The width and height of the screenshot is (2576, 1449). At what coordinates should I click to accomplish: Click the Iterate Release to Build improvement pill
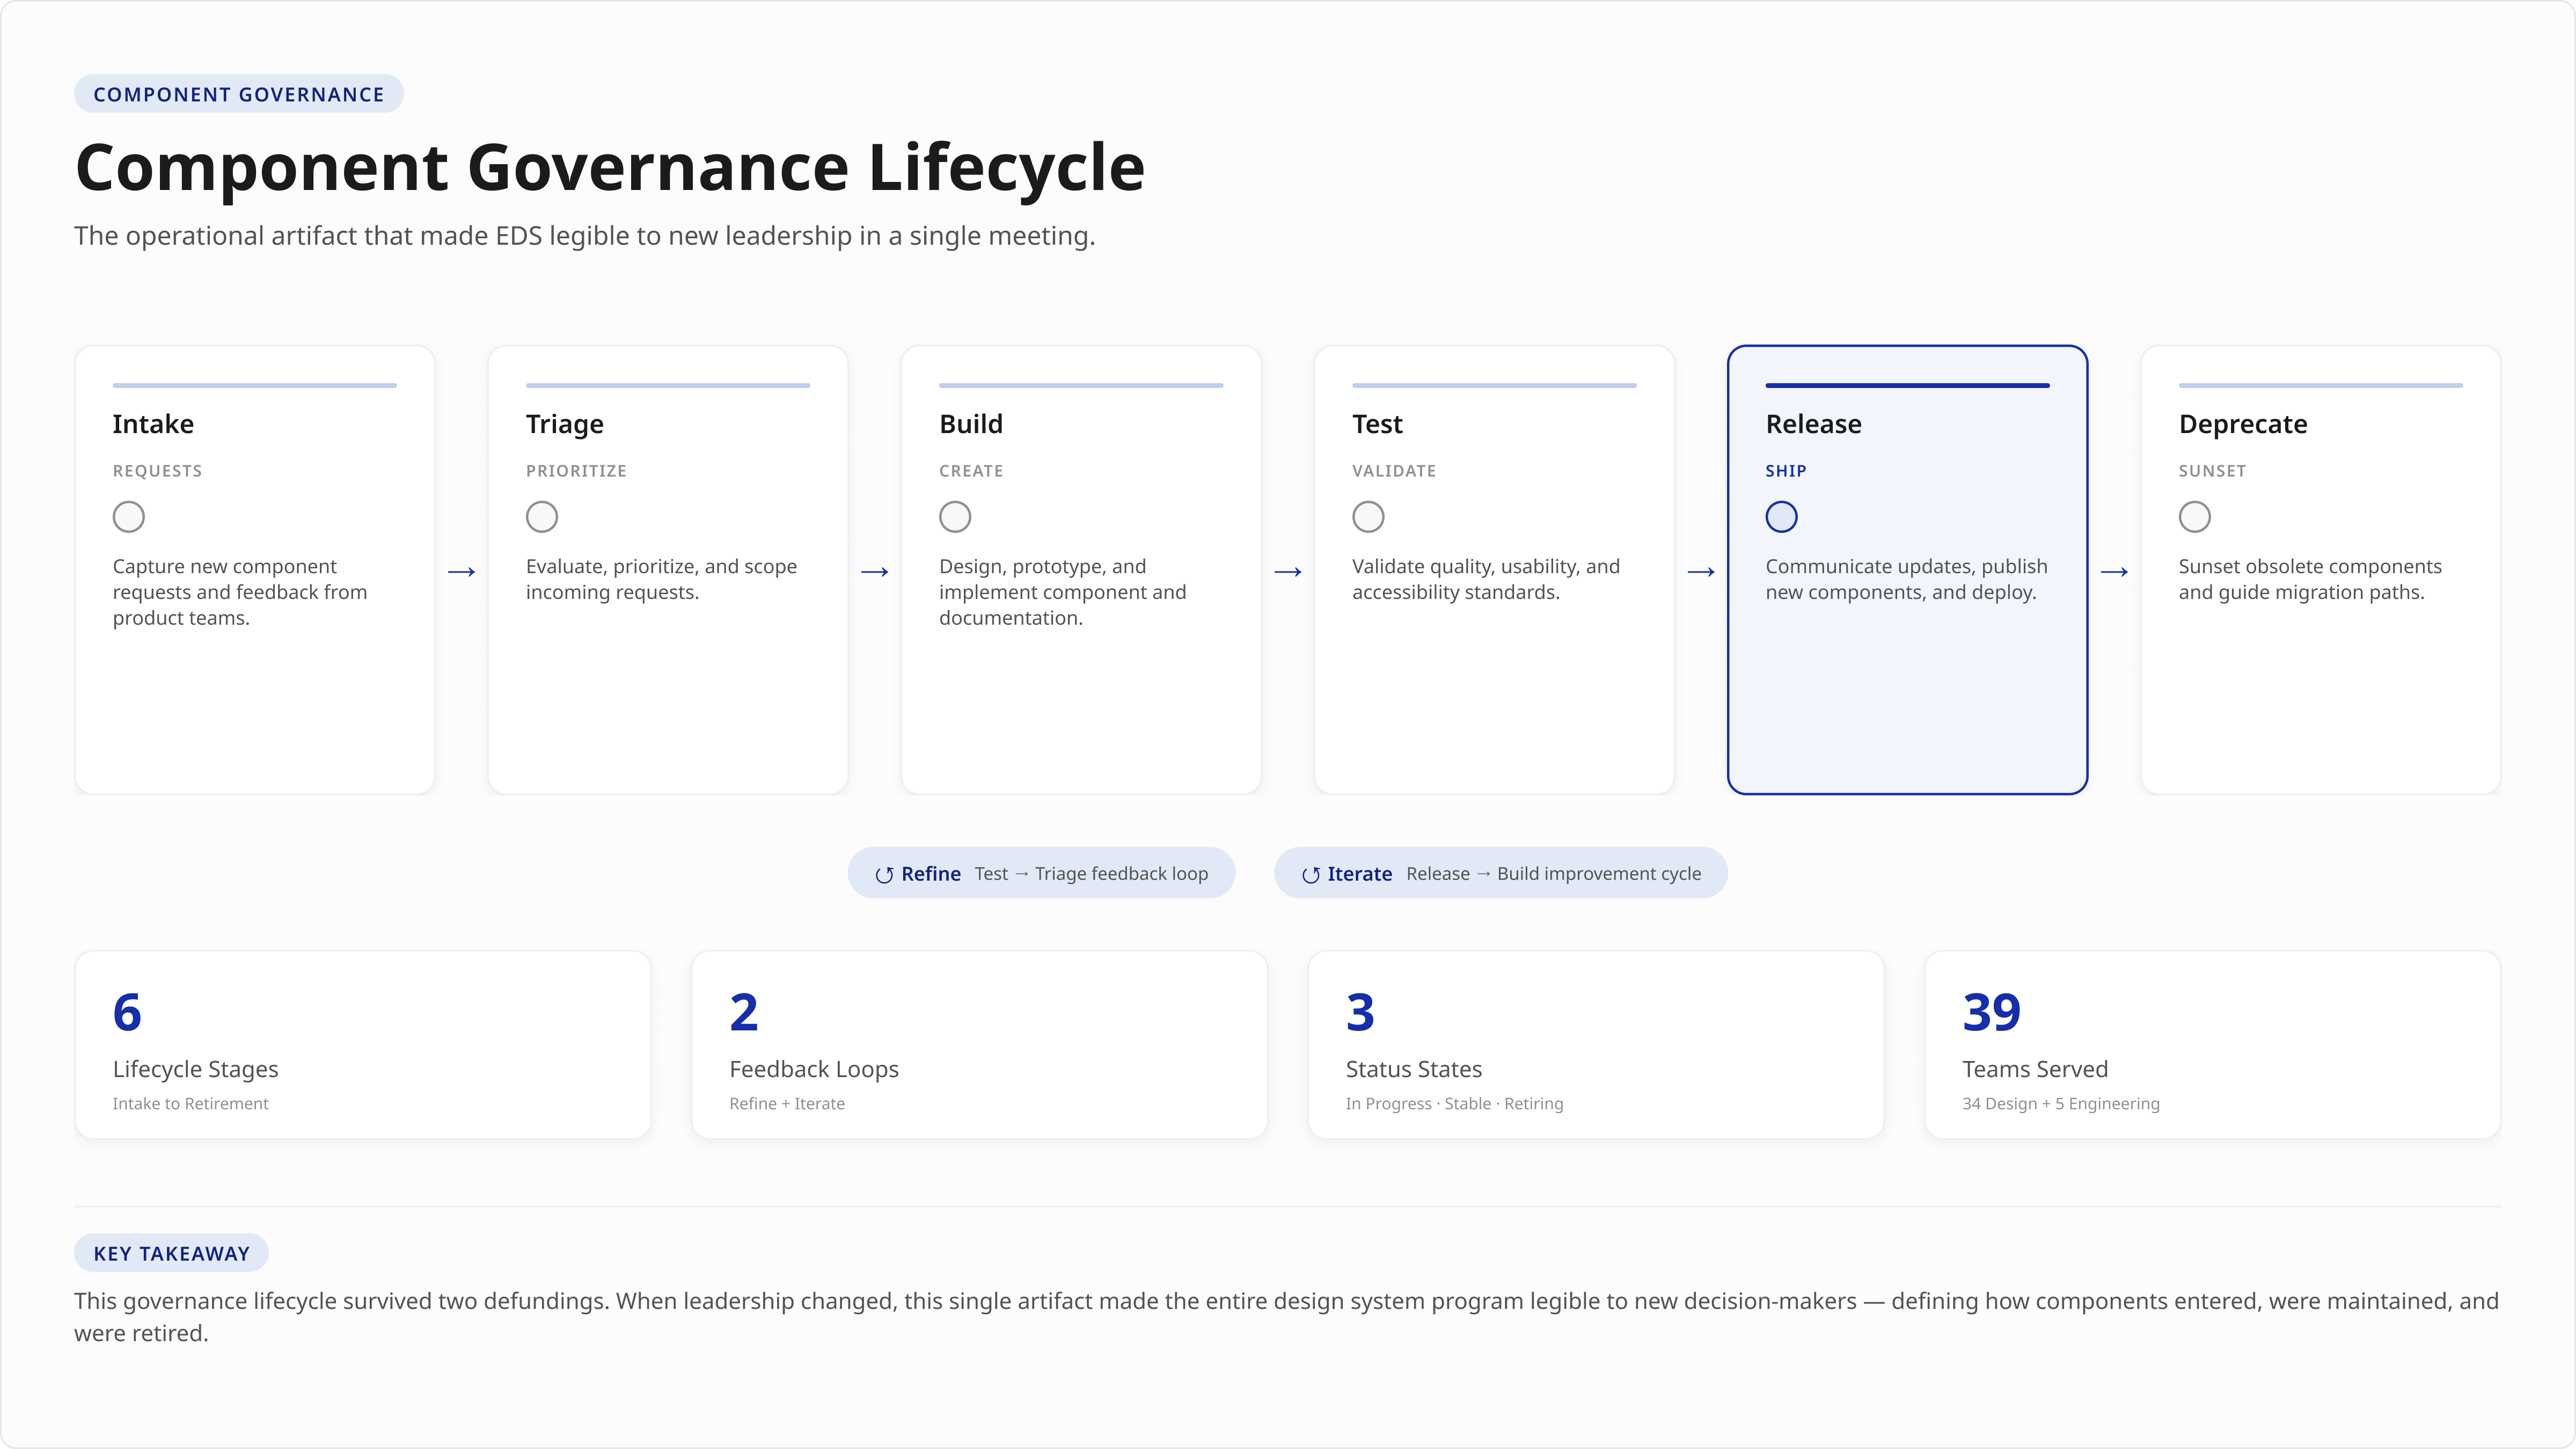tap(1501, 872)
